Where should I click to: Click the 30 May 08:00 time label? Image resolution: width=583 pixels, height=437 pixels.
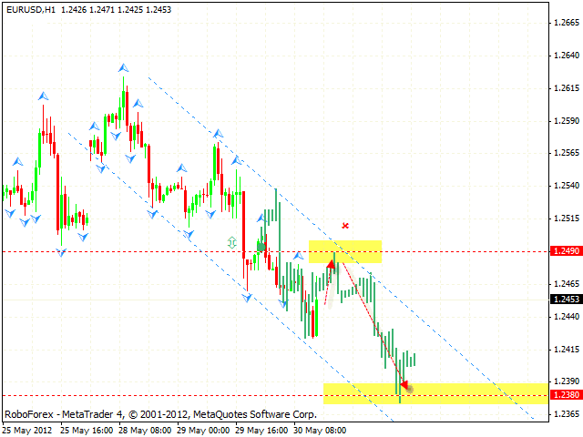tap(320, 431)
